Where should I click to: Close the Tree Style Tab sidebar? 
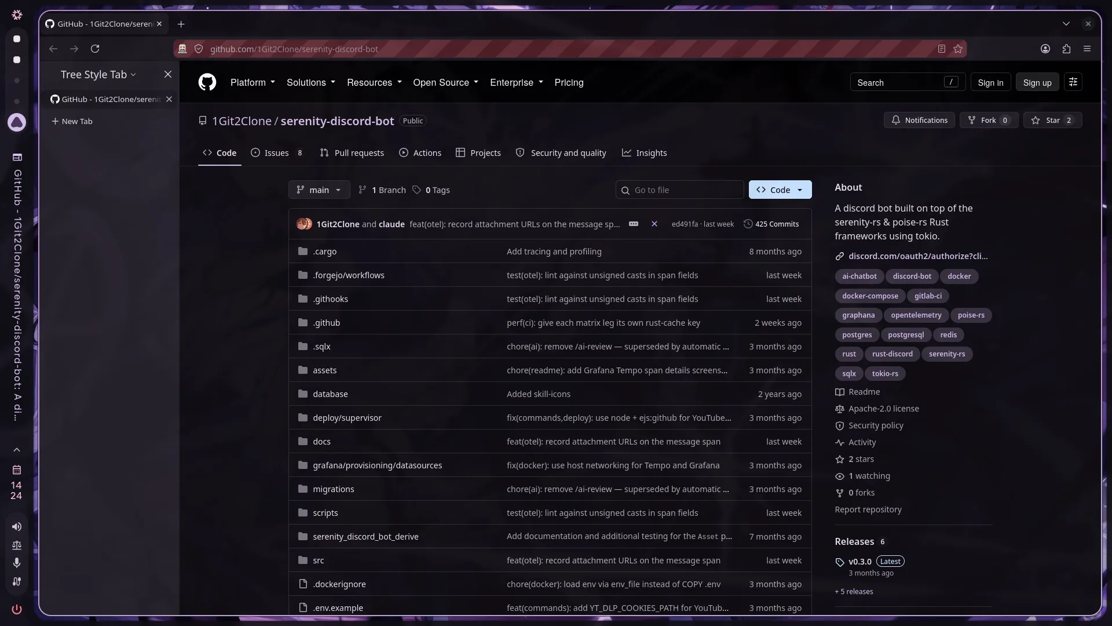tap(168, 74)
